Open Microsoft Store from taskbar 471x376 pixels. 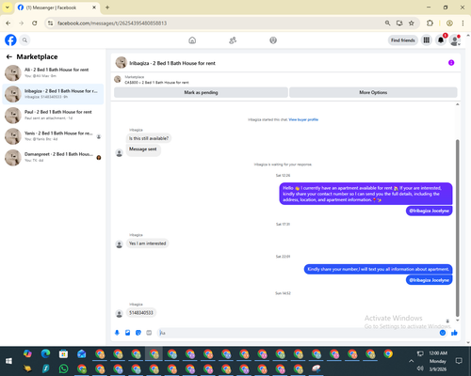point(63,354)
